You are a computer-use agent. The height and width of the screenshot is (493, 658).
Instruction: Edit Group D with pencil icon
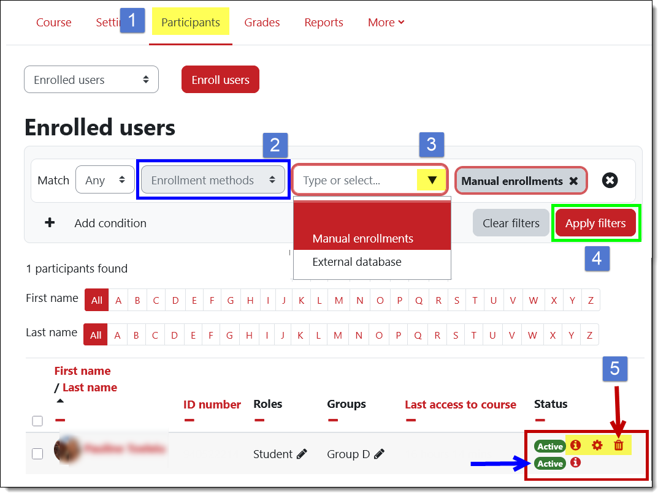click(379, 454)
